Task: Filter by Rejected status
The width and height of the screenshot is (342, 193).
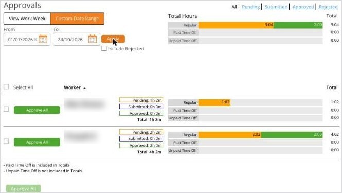Action: pos(328,7)
